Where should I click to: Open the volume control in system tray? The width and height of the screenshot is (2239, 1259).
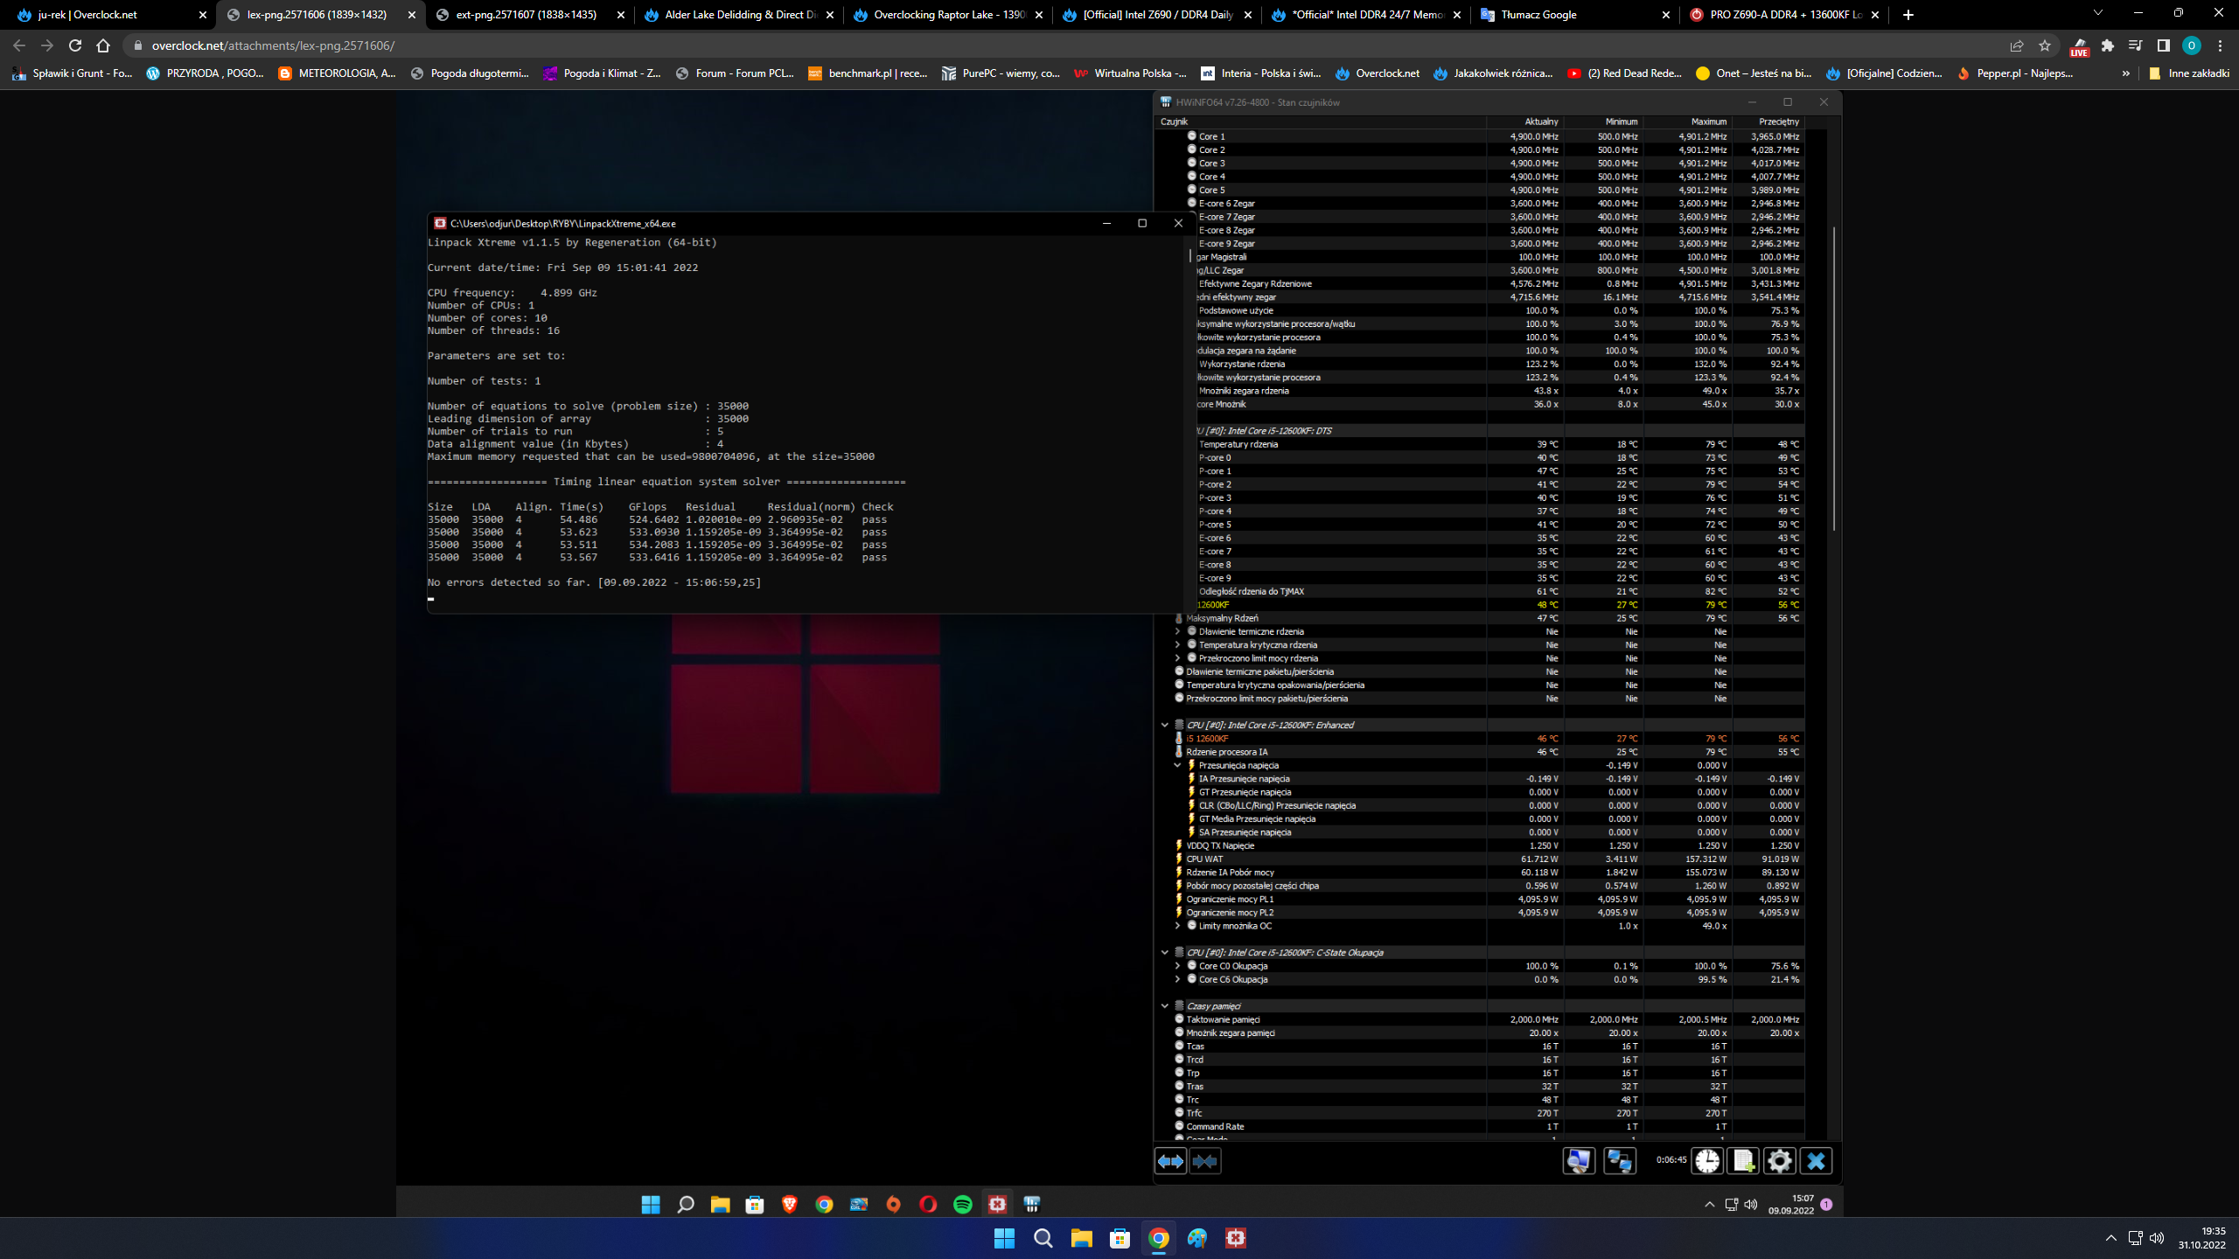pos(2157,1238)
